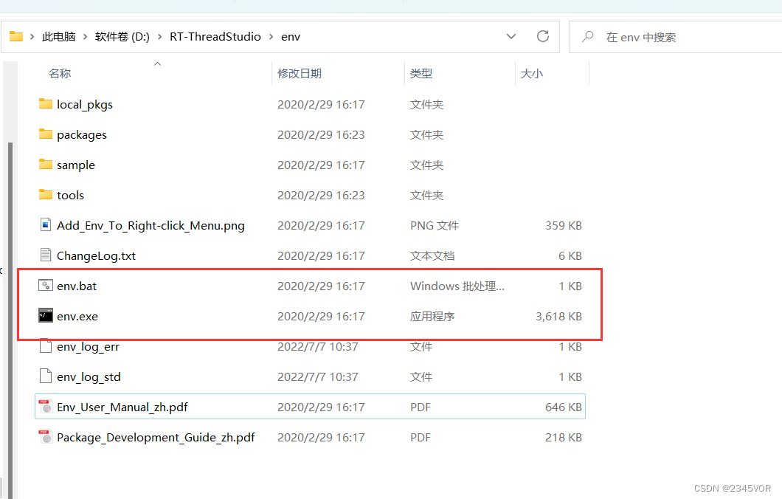This screenshot has width=782, height=499.
Task: Click the Add_Env_To_Right-click_Menu.png image icon
Action: click(x=46, y=225)
